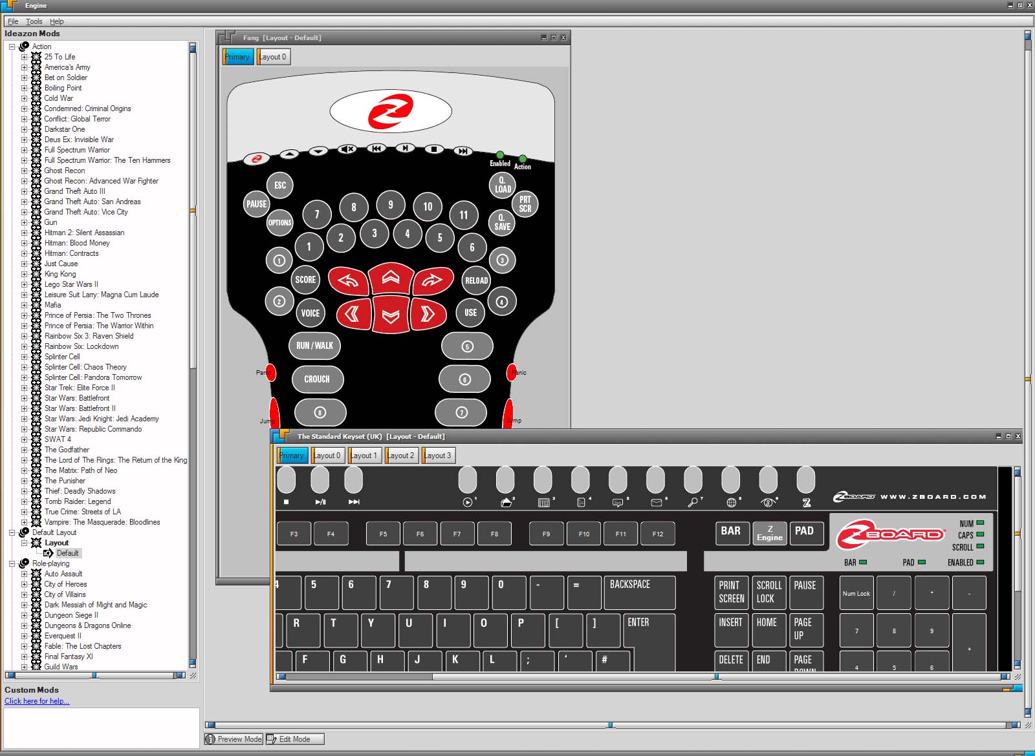Select Layout 3 tab in Standard Keyset
Image resolution: width=1035 pixels, height=756 pixels.
(x=438, y=456)
